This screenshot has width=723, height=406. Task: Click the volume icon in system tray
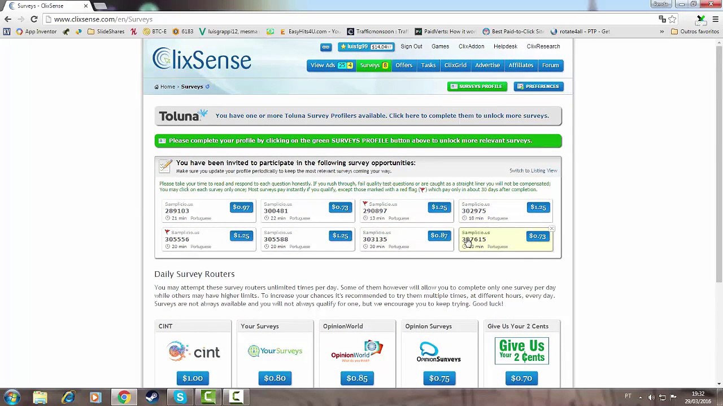click(651, 397)
